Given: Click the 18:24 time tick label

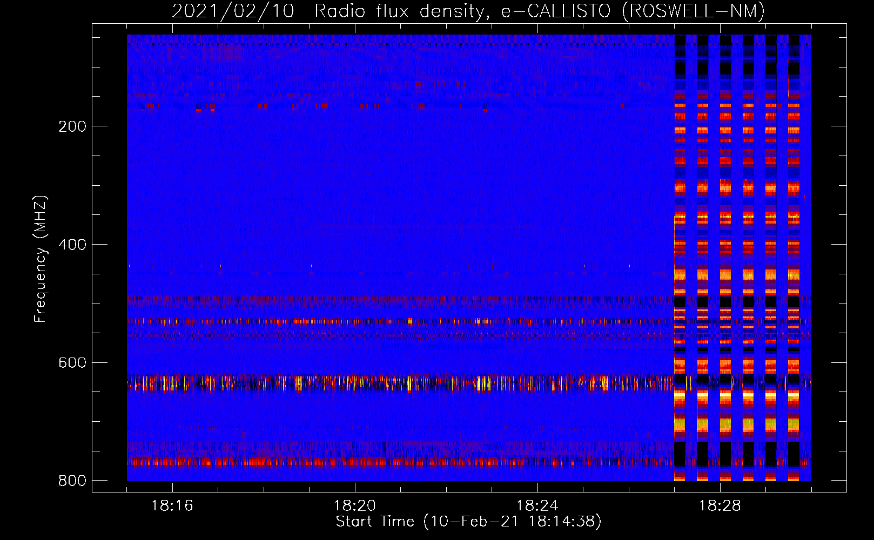Looking at the screenshot, I should tap(537, 506).
